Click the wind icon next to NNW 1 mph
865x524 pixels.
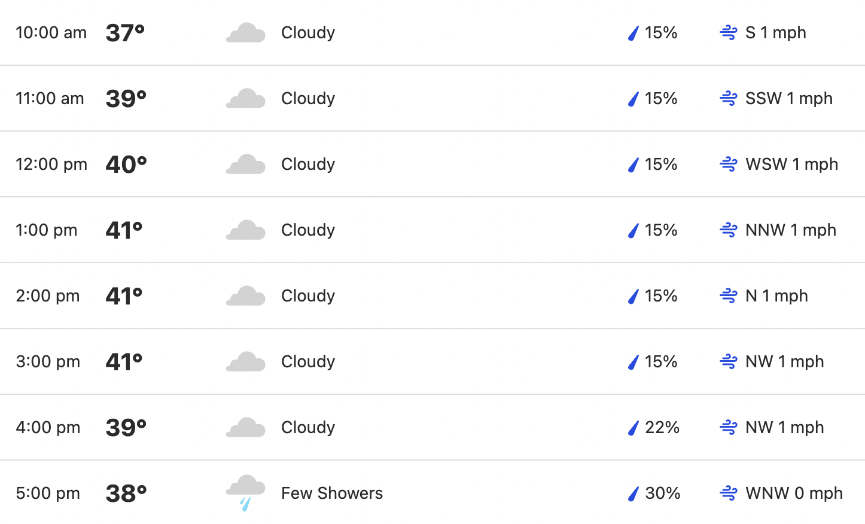click(x=729, y=230)
